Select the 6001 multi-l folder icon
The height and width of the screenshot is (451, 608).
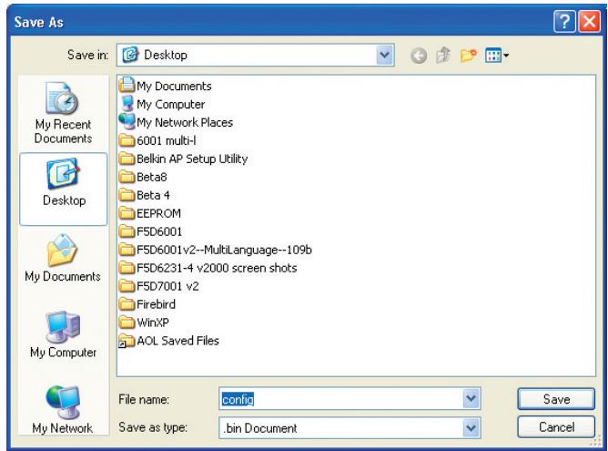click(127, 140)
